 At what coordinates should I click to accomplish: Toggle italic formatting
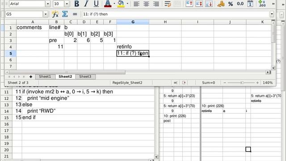tap(86, 4)
